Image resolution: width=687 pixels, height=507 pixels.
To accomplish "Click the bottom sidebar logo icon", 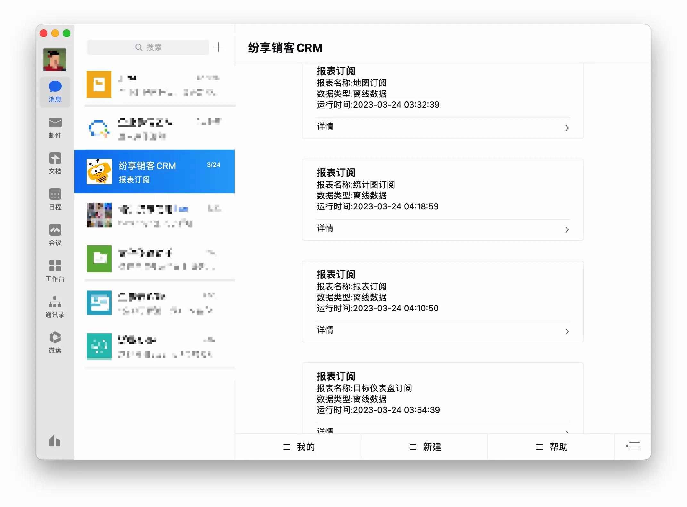I will pos(55,440).
